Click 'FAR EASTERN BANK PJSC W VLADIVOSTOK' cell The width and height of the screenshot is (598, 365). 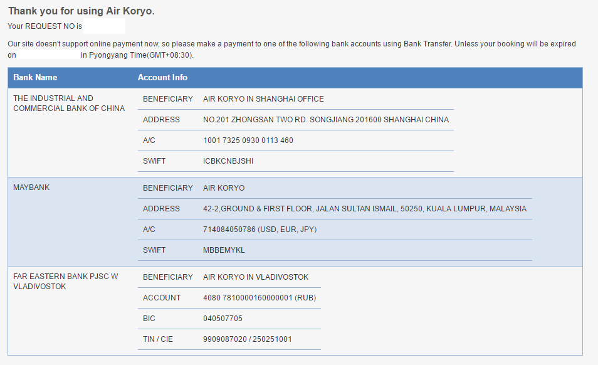[66, 282]
